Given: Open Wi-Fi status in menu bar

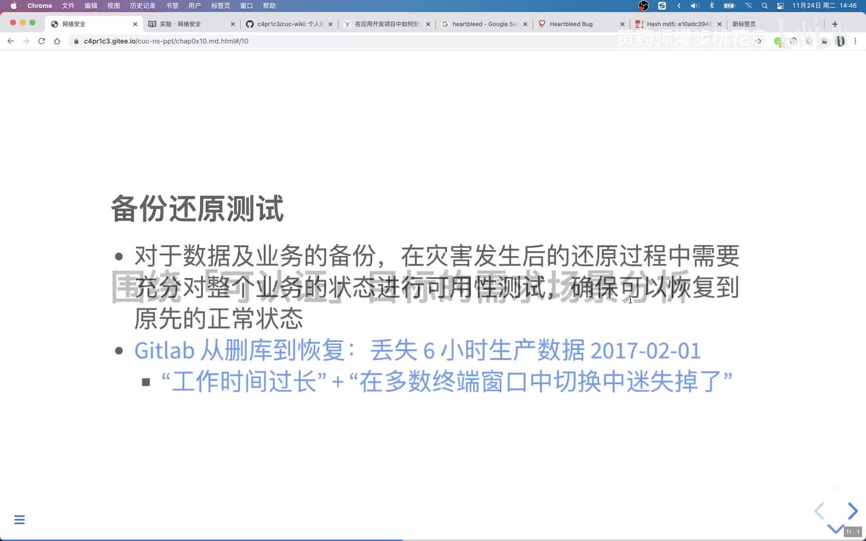Looking at the screenshot, I should pos(749,6).
